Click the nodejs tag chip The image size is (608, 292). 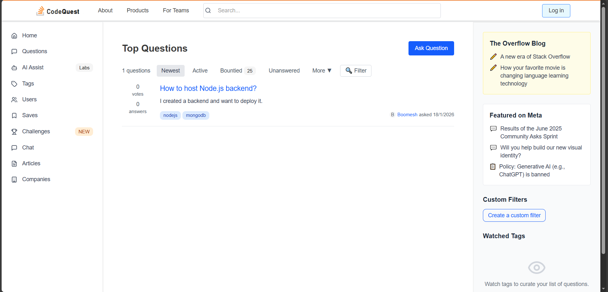pyautogui.click(x=170, y=115)
